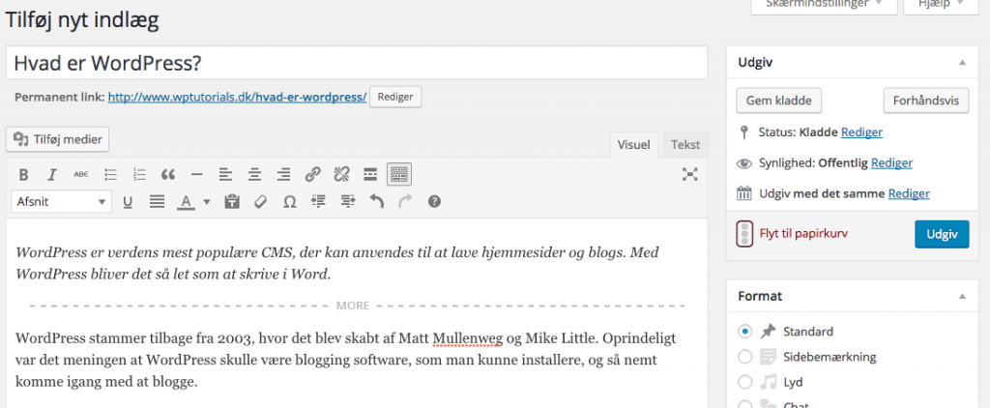Click the MORE divider tag in the editor
Image resolution: width=990 pixels, height=408 pixels.
pyautogui.click(x=353, y=306)
